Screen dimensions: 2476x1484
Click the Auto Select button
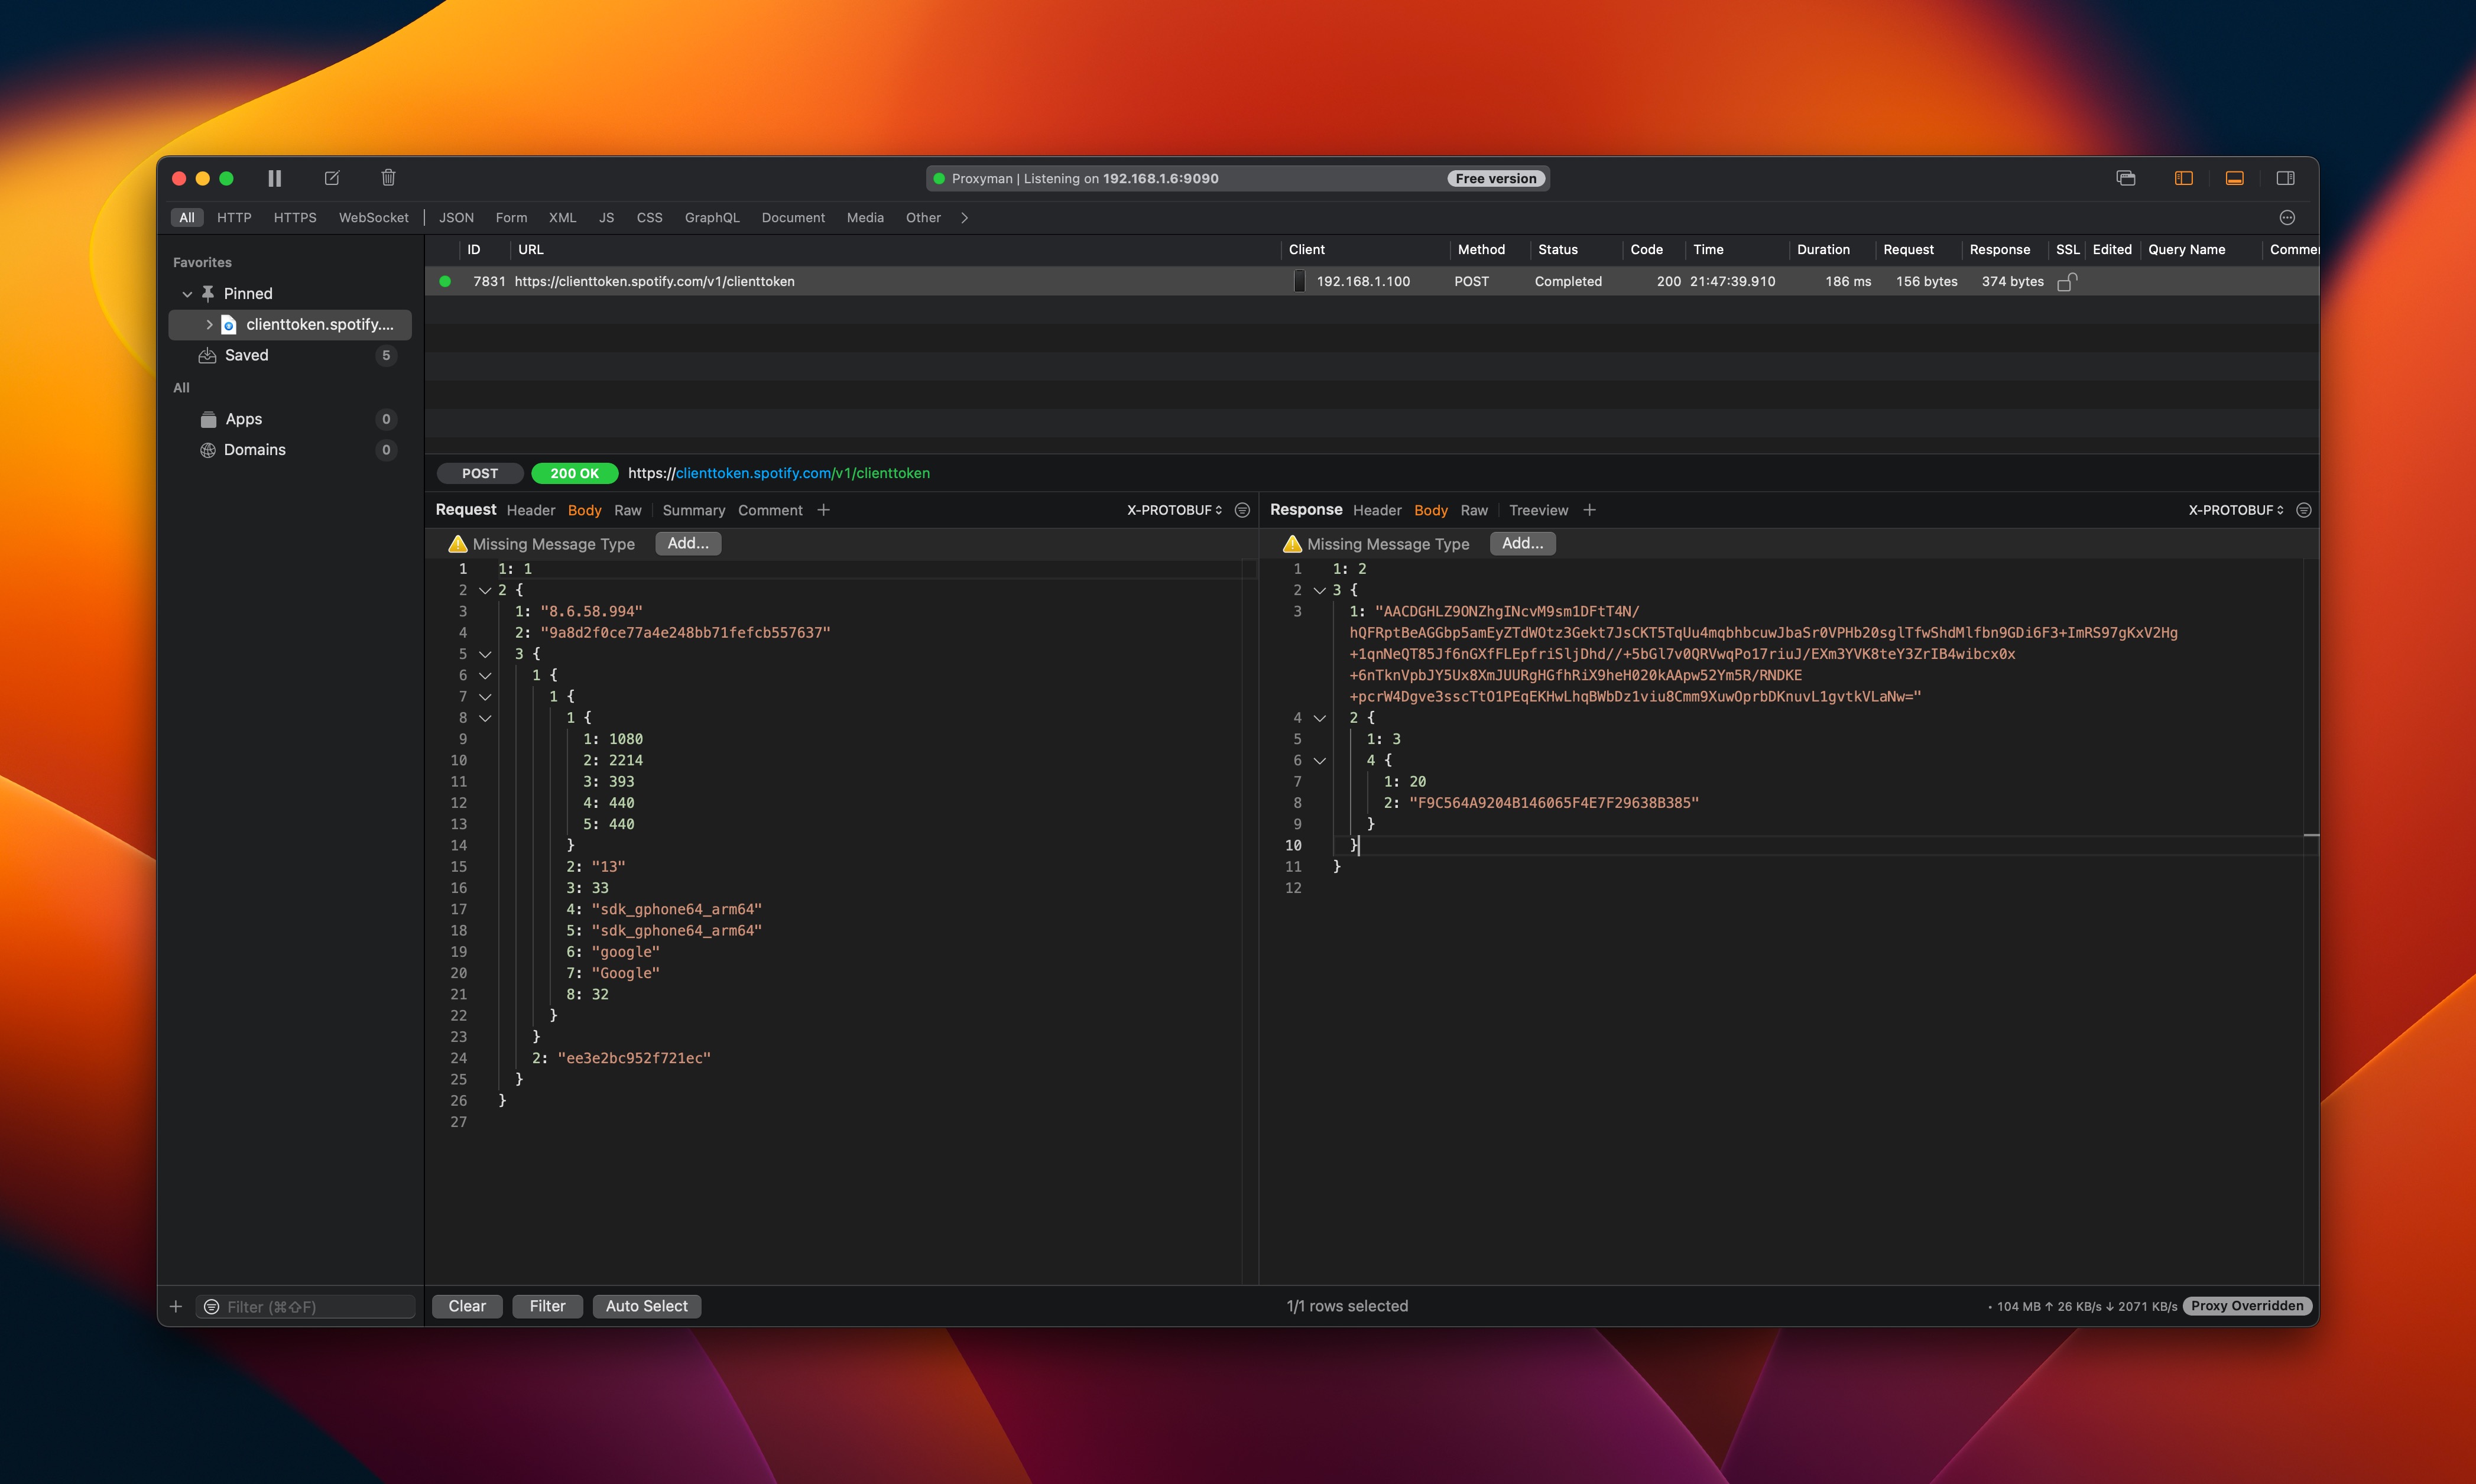pyautogui.click(x=646, y=1306)
